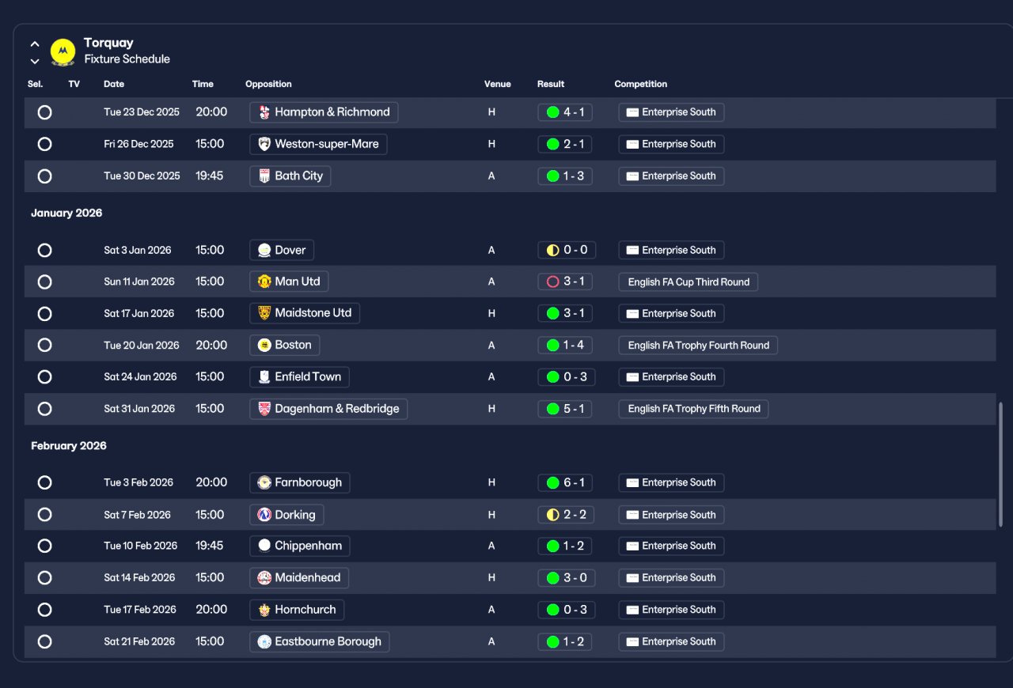Open the 5 - 1 result against Dagenham & Redbridge
Image resolution: width=1013 pixels, height=688 pixels.
565,409
